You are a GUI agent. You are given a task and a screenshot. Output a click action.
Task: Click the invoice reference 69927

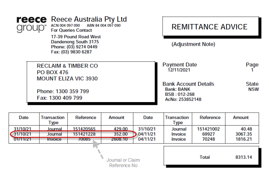coord(210,134)
